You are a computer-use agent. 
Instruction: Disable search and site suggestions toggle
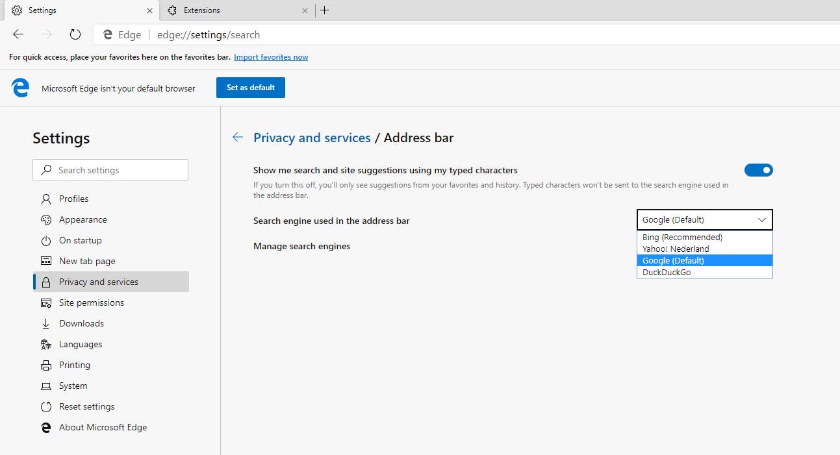coord(758,170)
